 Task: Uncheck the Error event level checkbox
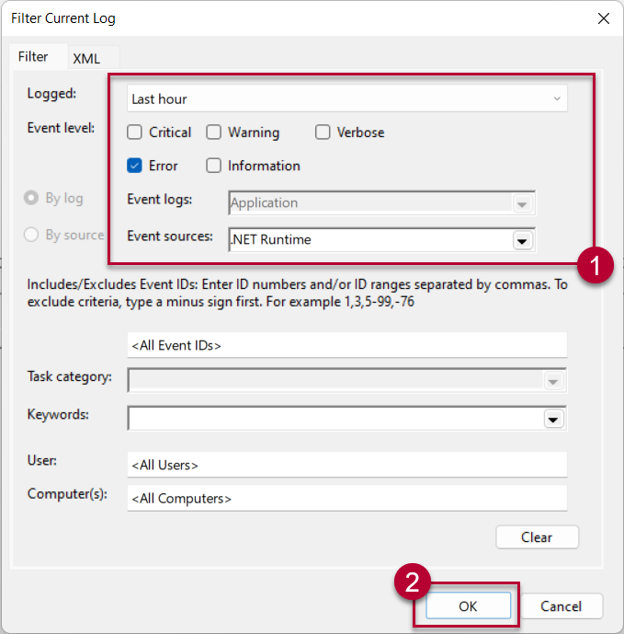coord(134,166)
